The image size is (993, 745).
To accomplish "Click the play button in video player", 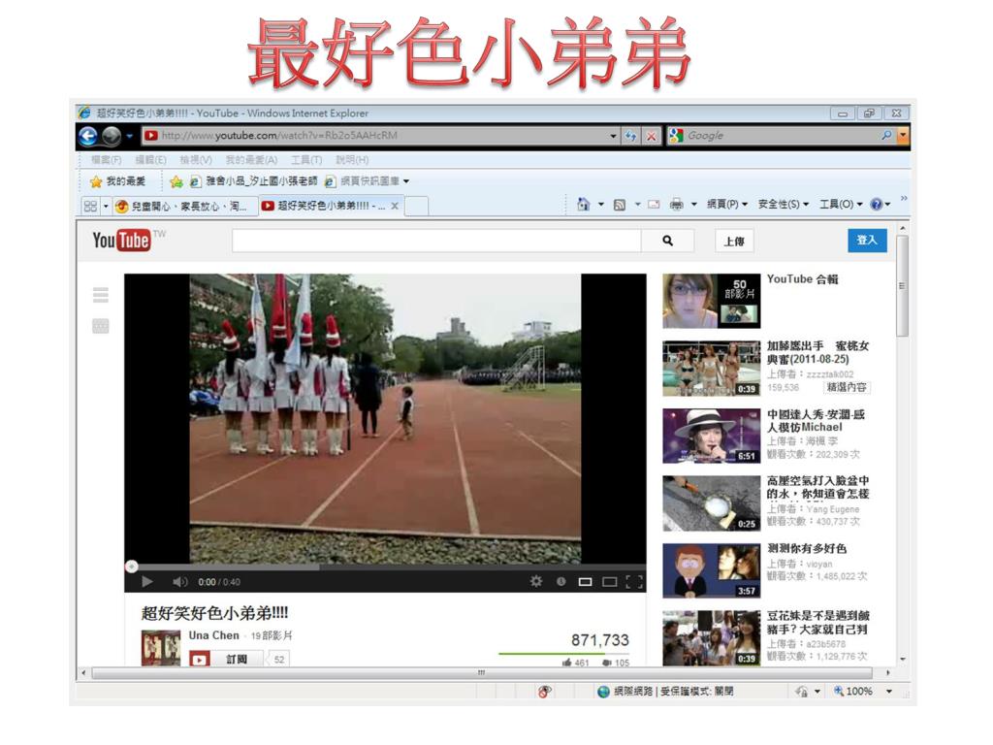I will pos(147,582).
